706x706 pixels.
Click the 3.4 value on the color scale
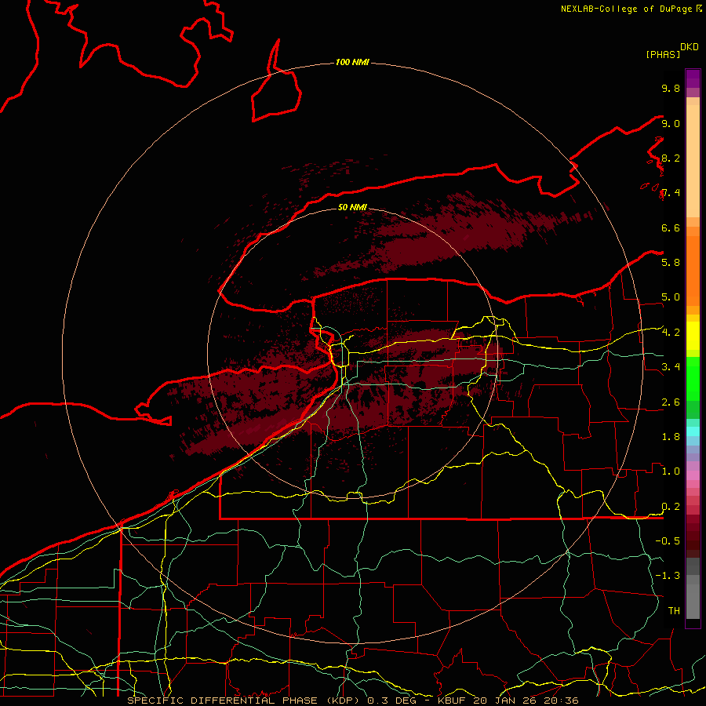point(671,367)
